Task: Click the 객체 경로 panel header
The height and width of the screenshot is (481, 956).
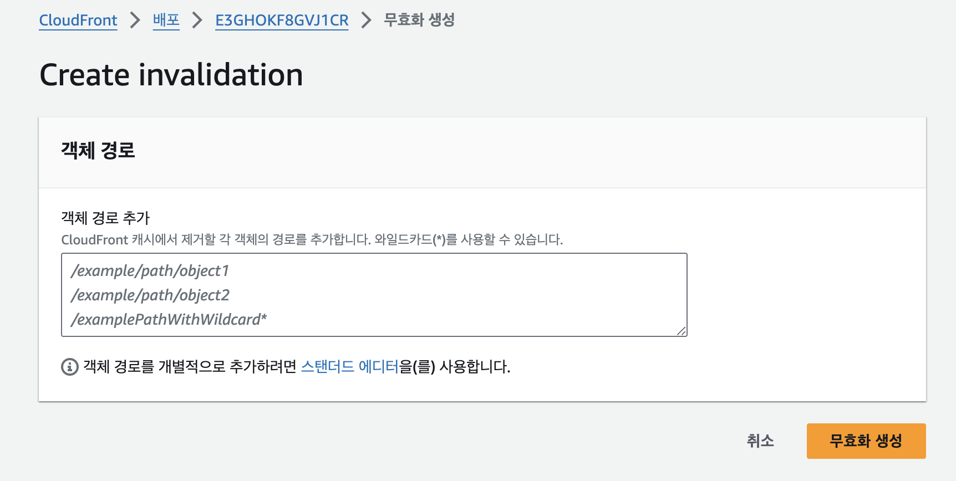Action: pos(98,151)
